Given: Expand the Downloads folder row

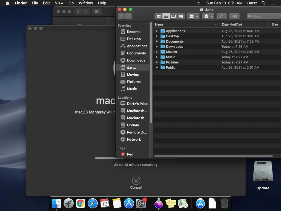Looking at the screenshot, I should pos(157,46).
